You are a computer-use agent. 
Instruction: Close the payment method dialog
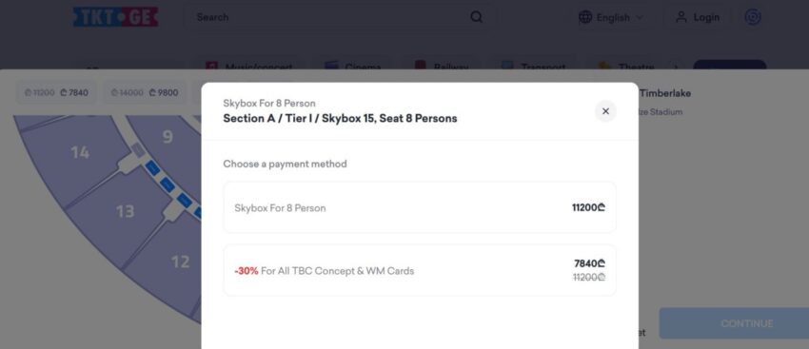click(x=605, y=111)
